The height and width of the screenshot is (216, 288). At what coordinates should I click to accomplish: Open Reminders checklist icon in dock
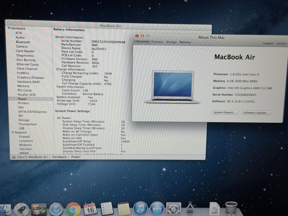[107, 209]
